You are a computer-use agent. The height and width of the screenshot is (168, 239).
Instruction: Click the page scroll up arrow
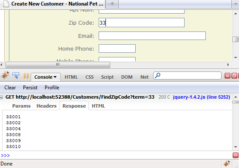tap(236, 14)
